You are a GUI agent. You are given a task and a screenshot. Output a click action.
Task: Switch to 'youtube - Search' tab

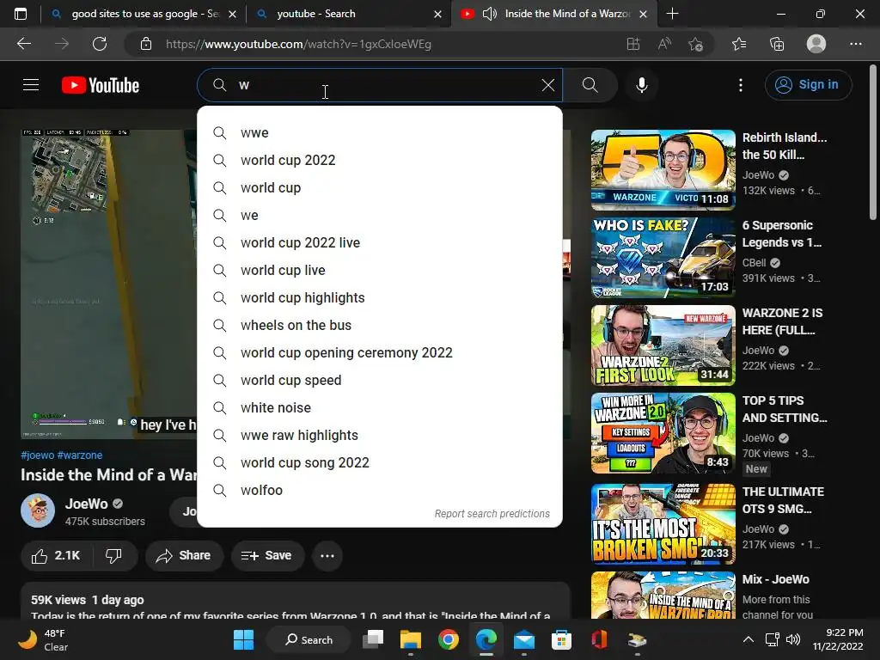(x=348, y=14)
